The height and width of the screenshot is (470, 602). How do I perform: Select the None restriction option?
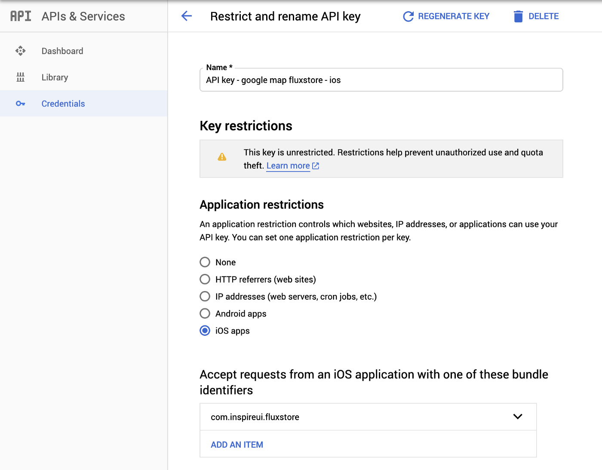click(x=205, y=262)
